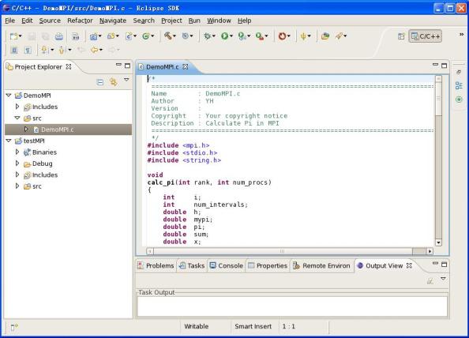
Task: Open the Run button dropdown arrow
Action: [231, 36]
